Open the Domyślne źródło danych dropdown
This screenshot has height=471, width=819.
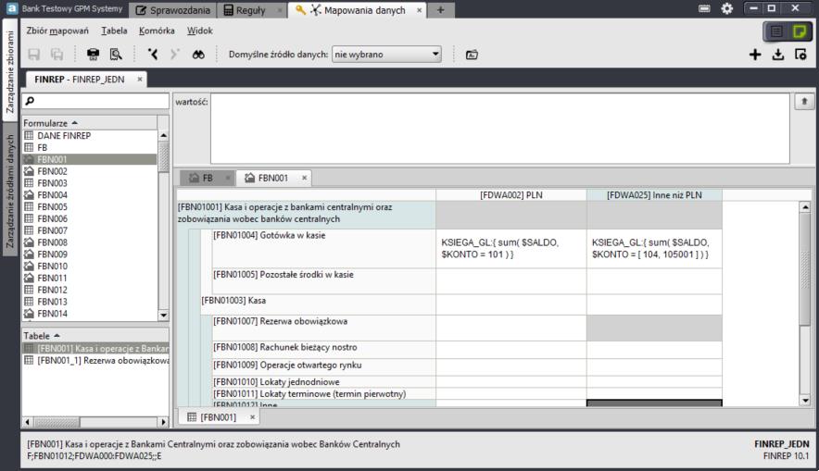386,55
